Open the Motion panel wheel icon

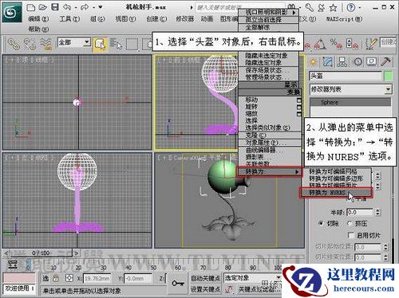(x=358, y=62)
